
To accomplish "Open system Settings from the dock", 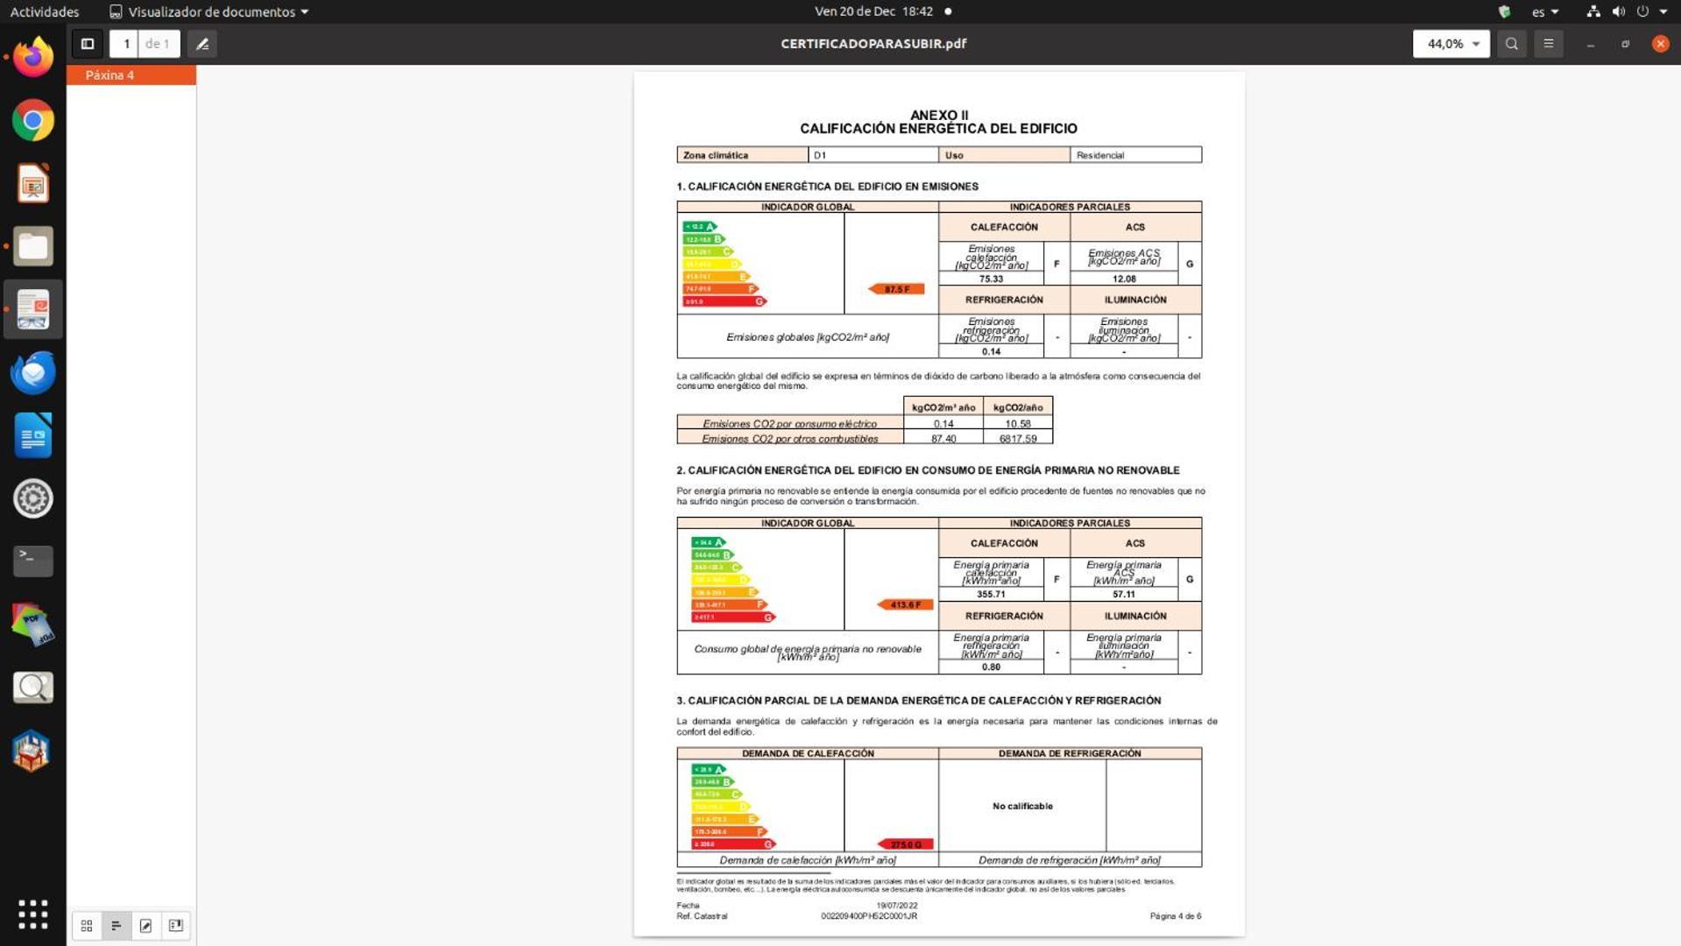I will [x=33, y=499].
